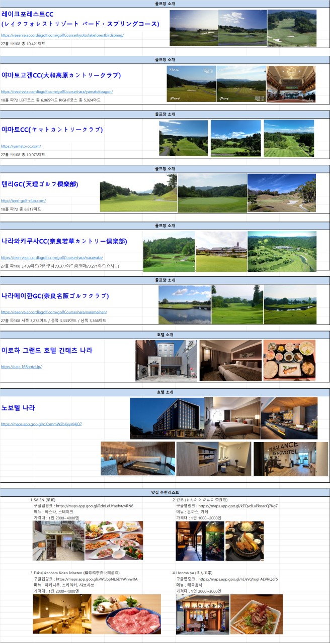
Task: Open the lakeforestbirdspring reservation link
Action: point(62,36)
